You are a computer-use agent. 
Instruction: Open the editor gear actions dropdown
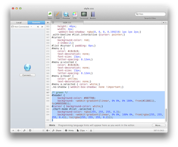[x=48, y=131]
